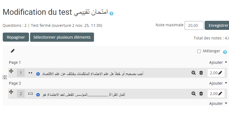Enable the Mélanger checkbox
Viewport: 229px width, 115px height.
199,51
